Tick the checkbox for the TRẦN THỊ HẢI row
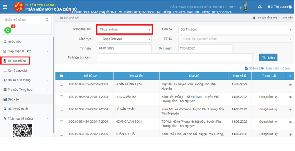Viewport: 295px width, 151px height. [x=61, y=134]
